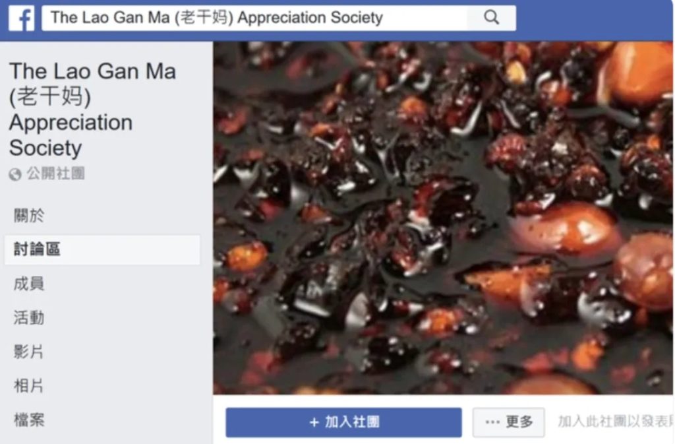Select the 討論區 tab in the sidebar
Viewport: 675px width, 444px height.
pos(102,249)
